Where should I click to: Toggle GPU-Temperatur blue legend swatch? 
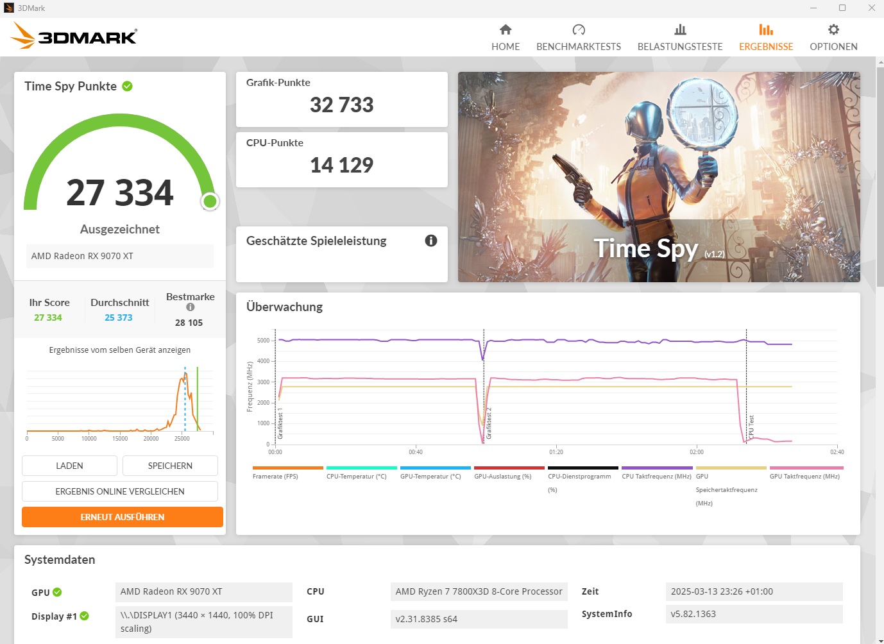click(x=436, y=468)
